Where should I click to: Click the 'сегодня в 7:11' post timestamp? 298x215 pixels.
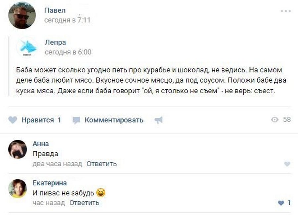67,20
